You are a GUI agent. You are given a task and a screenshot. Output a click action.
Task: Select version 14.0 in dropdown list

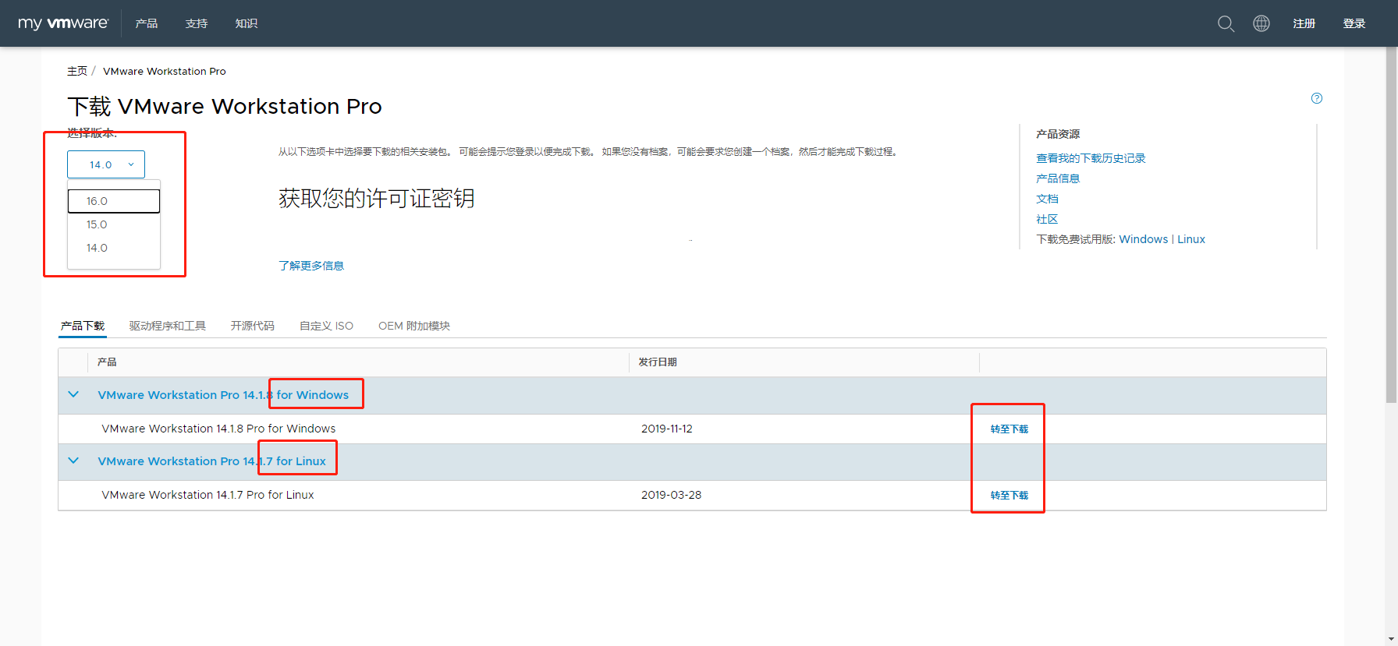114,248
